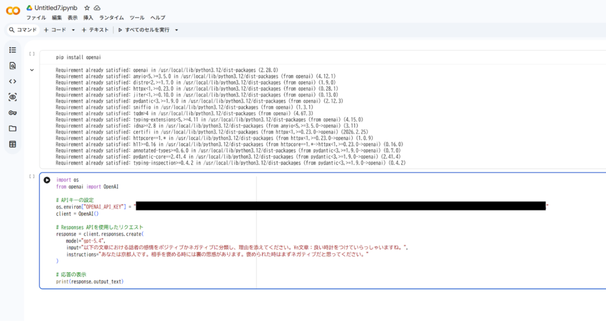Open the ヘルプ menu
The height and width of the screenshot is (321, 606).
[157, 18]
